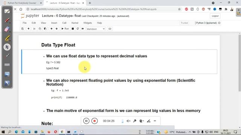Click the notebook title Lecture - 6 Datatype- float
The image size is (241, 135).
pyautogui.click(x=61, y=16)
